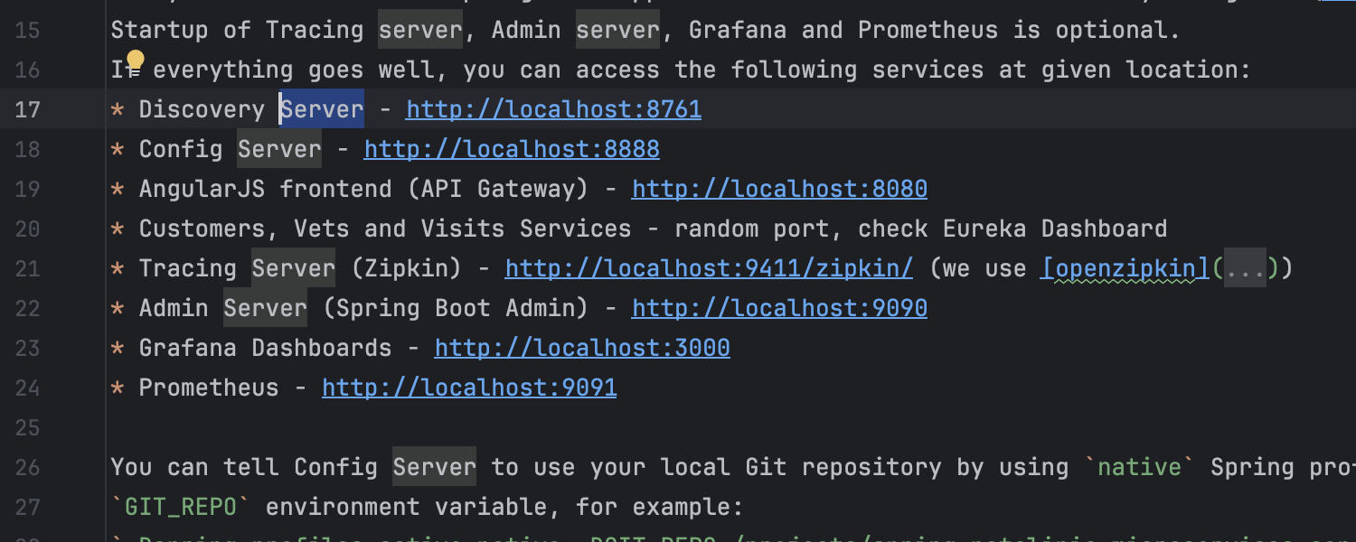
Task: Open the http://localhost:9090 Admin Server link
Action: click(779, 308)
